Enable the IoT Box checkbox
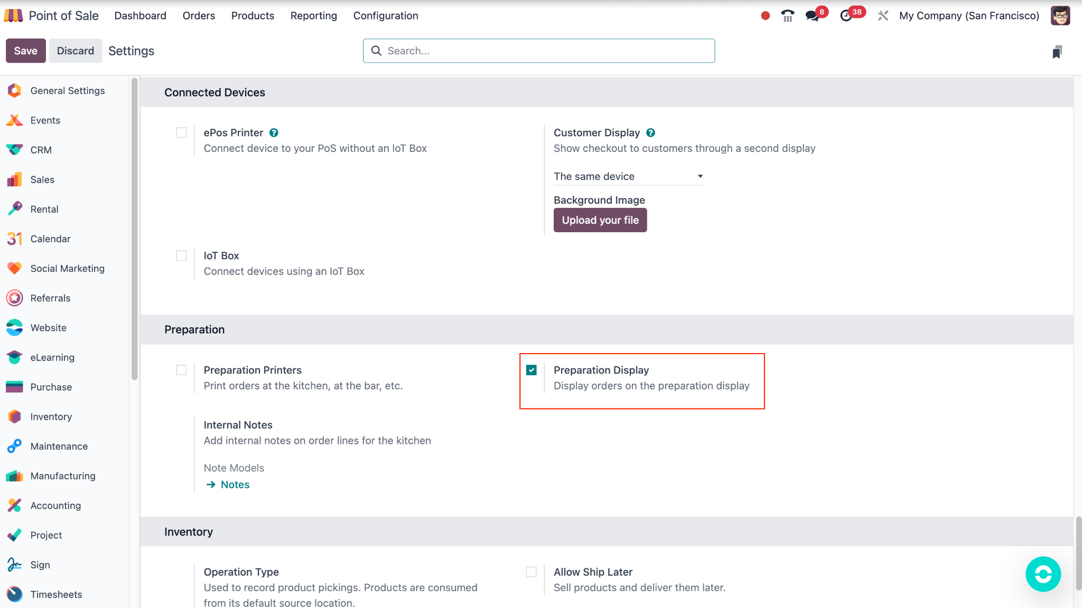The image size is (1082, 608). tap(181, 256)
